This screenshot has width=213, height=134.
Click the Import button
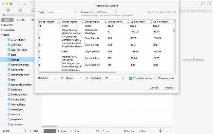(169, 88)
